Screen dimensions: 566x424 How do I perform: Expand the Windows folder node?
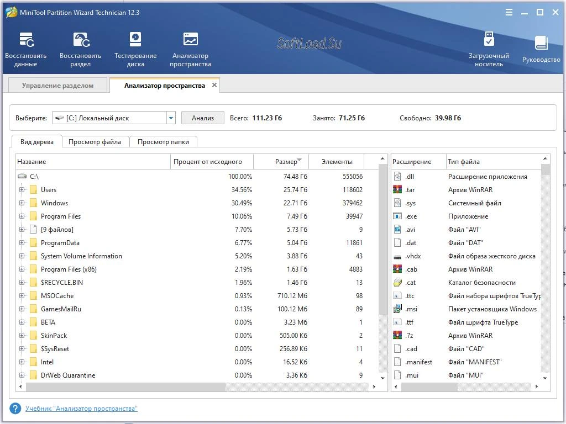(x=22, y=203)
